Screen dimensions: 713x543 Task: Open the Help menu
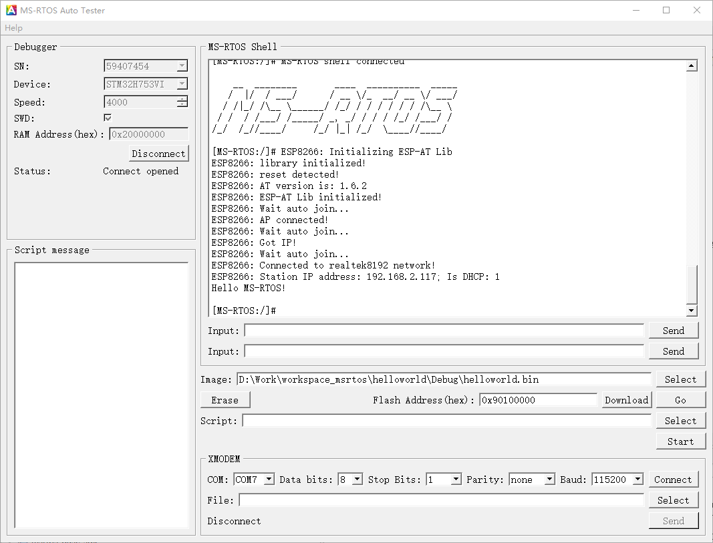click(13, 28)
